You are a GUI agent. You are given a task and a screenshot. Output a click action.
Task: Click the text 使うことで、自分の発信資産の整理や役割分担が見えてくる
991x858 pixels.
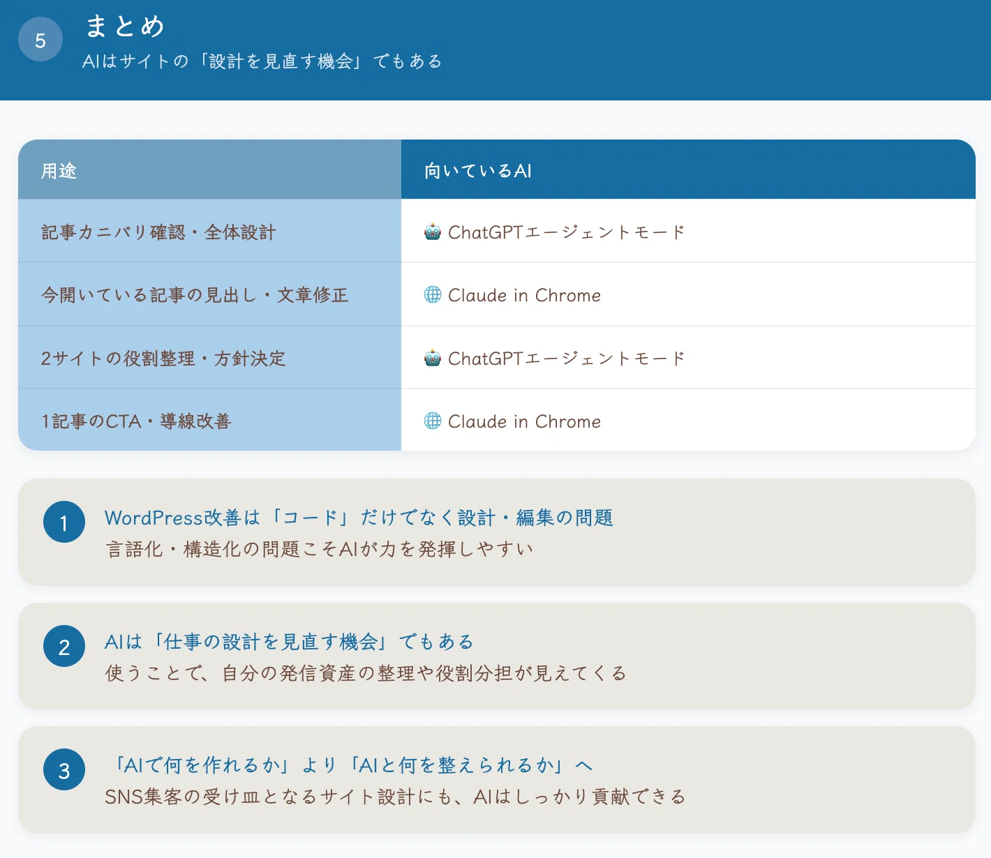(366, 673)
